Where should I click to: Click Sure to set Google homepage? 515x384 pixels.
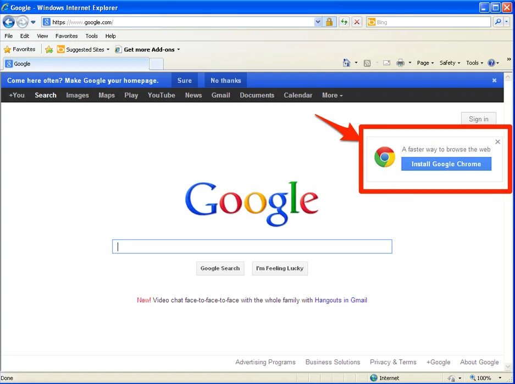pos(184,80)
